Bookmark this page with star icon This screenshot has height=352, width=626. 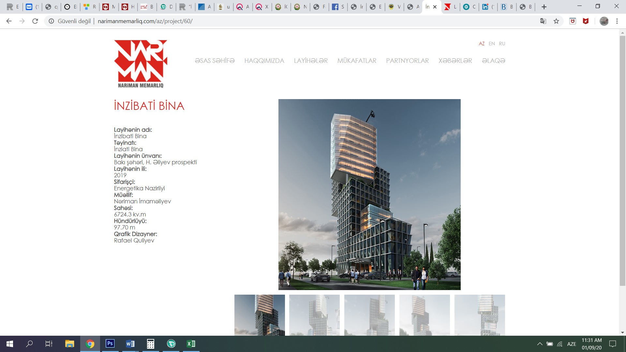pos(556,21)
